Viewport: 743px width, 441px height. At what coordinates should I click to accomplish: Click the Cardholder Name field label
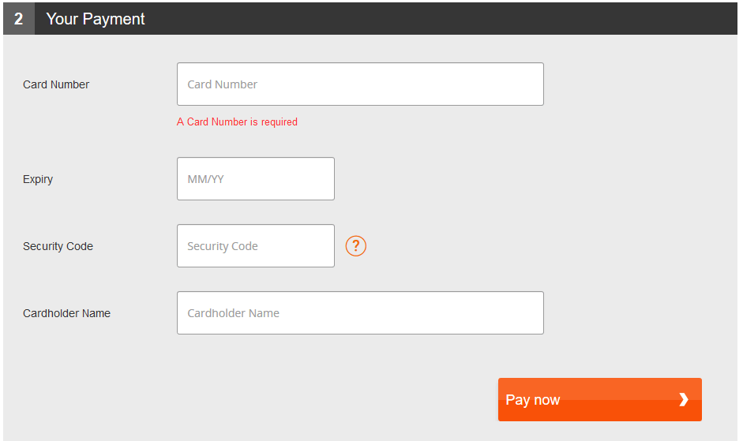pyautogui.click(x=66, y=313)
